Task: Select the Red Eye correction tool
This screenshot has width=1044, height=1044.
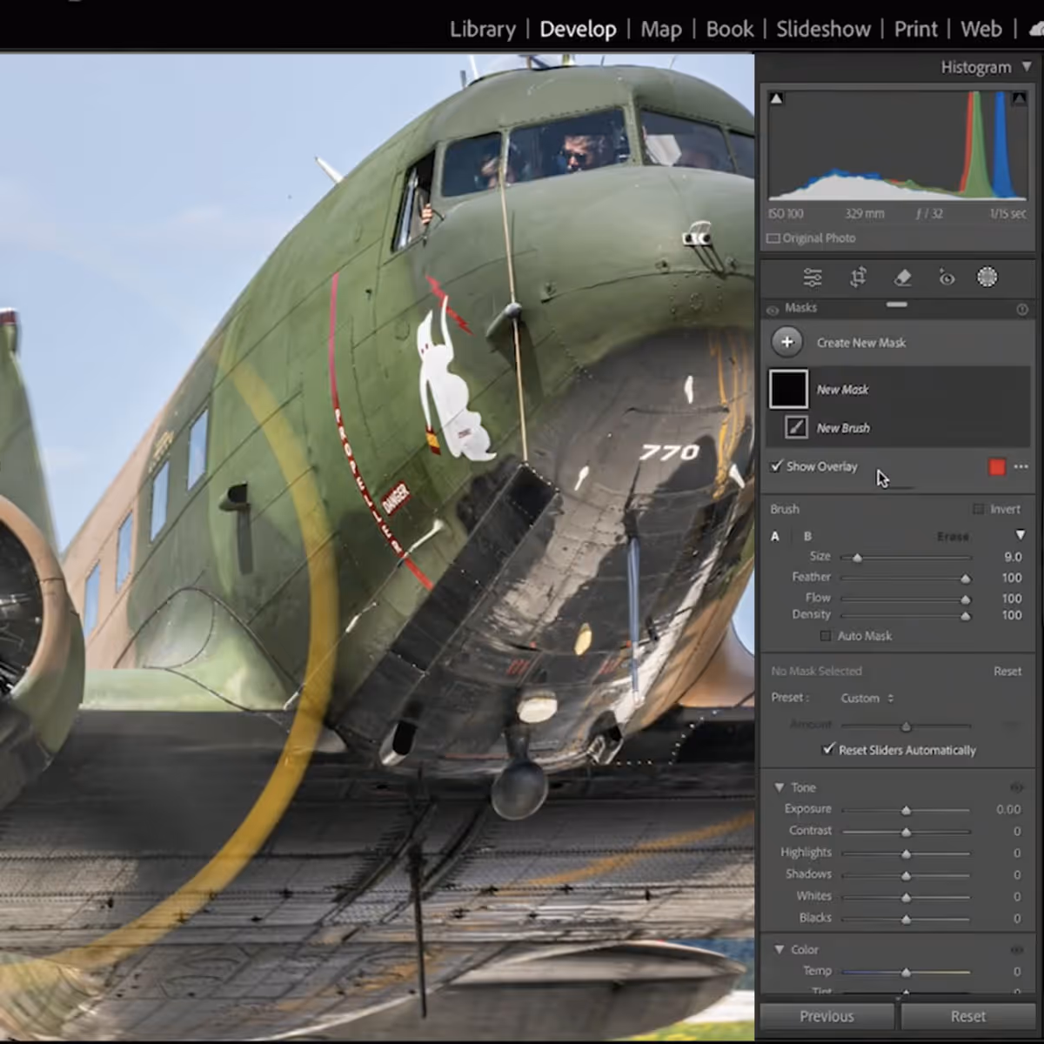Action: (947, 278)
